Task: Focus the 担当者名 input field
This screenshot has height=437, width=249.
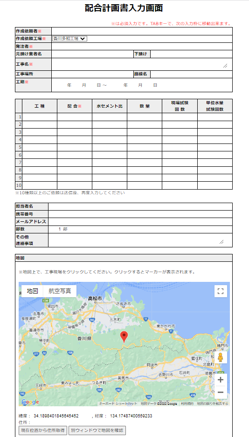Action: pyautogui.click(x=140, y=206)
